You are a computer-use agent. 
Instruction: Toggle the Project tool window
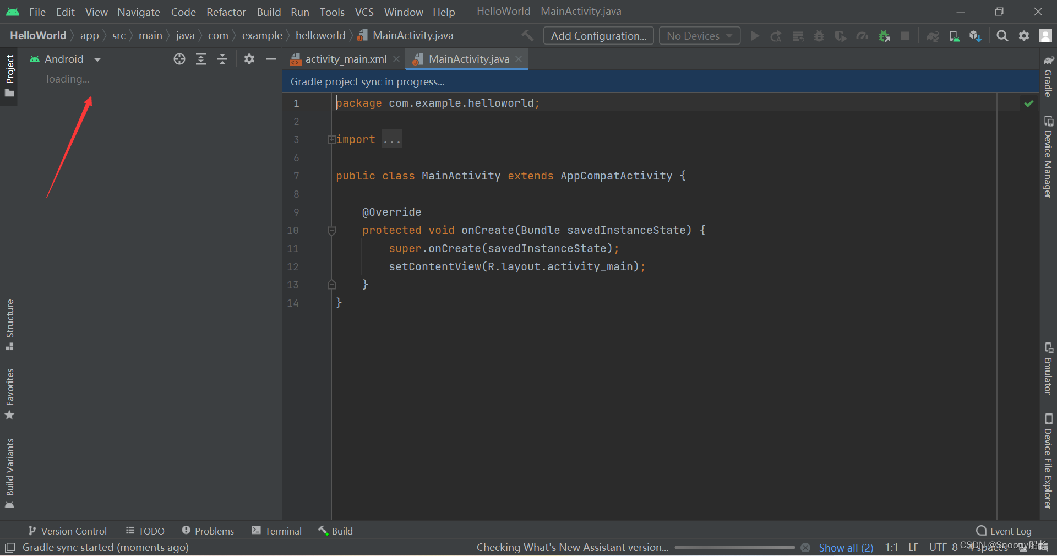click(9, 75)
